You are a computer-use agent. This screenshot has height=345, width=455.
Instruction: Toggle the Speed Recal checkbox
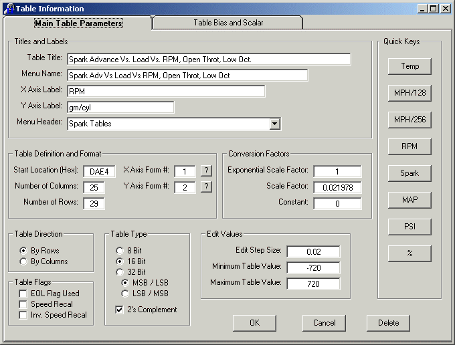pyautogui.click(x=23, y=304)
